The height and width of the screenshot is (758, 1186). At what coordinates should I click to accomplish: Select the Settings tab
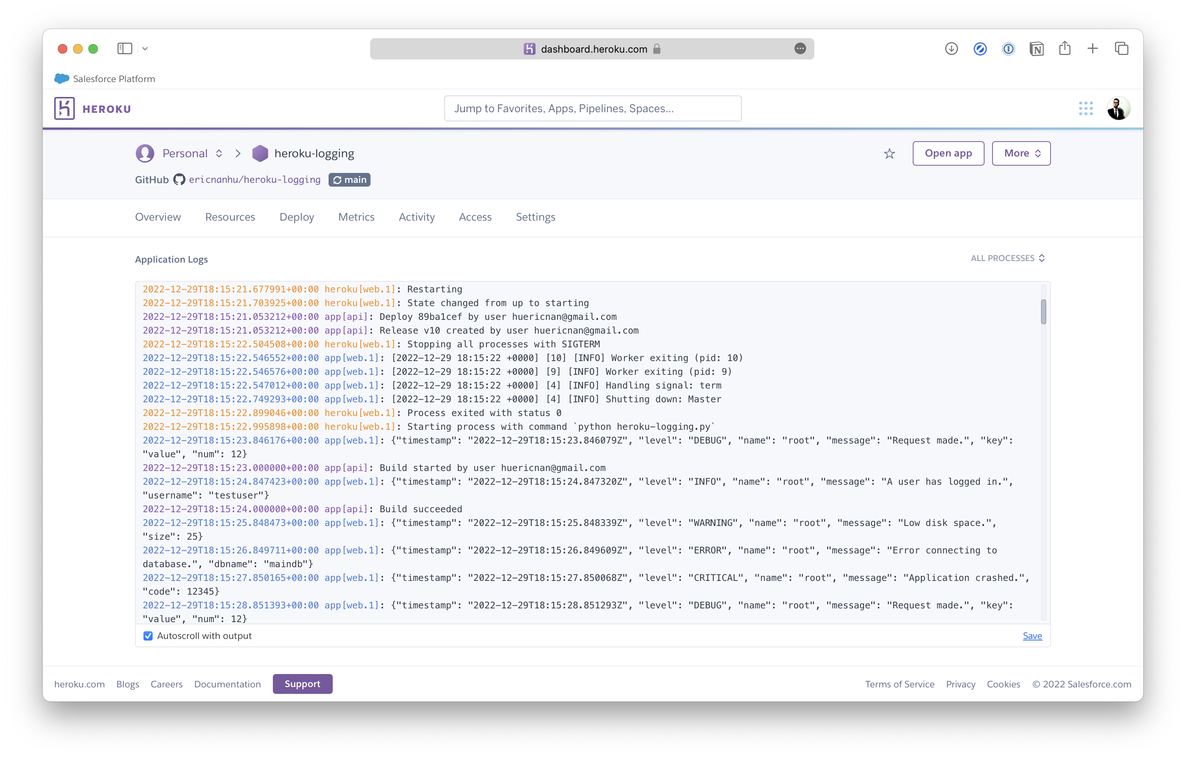pos(536,217)
